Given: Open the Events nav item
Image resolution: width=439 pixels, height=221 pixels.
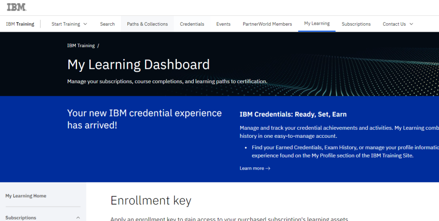Looking at the screenshot, I should click(x=223, y=24).
